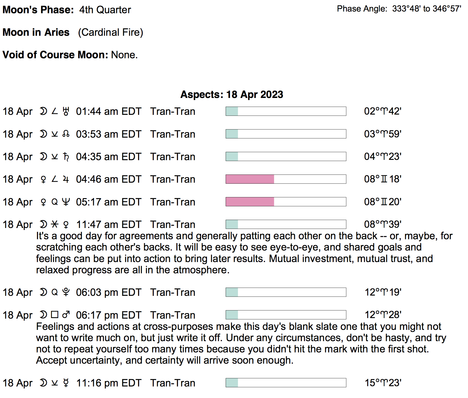Click the Pluto glyph in the 06:03 pm row
Viewport: 468px width, 398px height.
click(66, 292)
